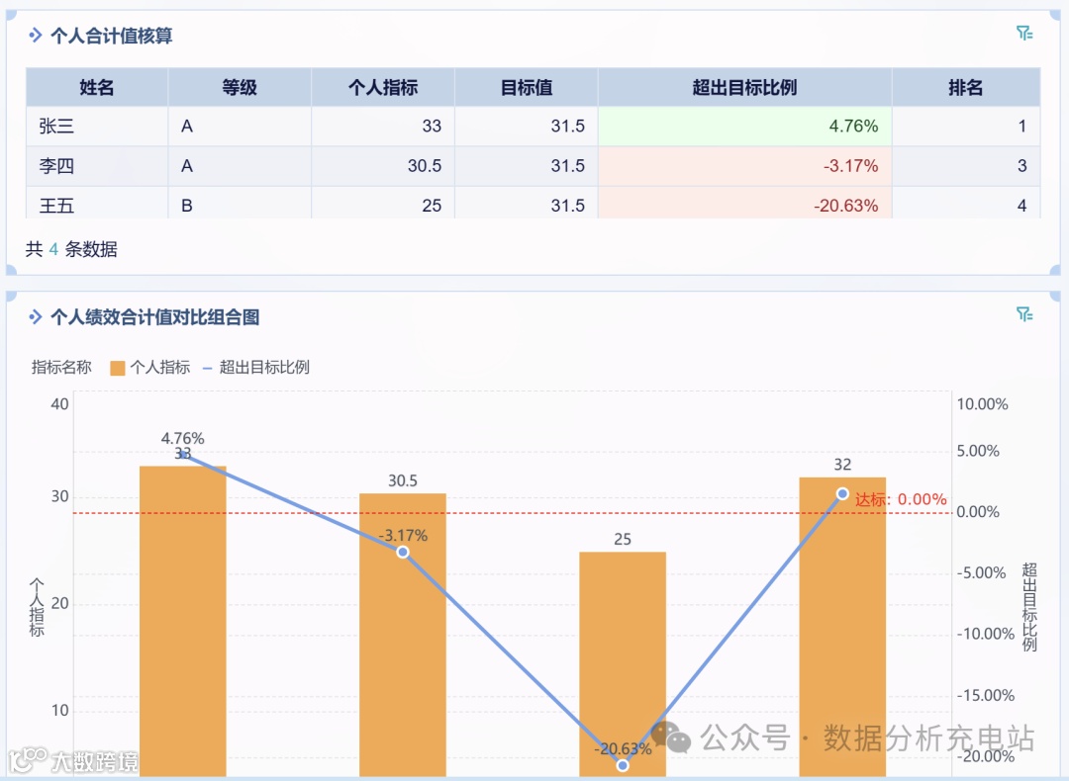The width and height of the screenshot is (1069, 781).
Task: Click 个人指标 value 33 in 张三 row
Action: pyautogui.click(x=382, y=126)
